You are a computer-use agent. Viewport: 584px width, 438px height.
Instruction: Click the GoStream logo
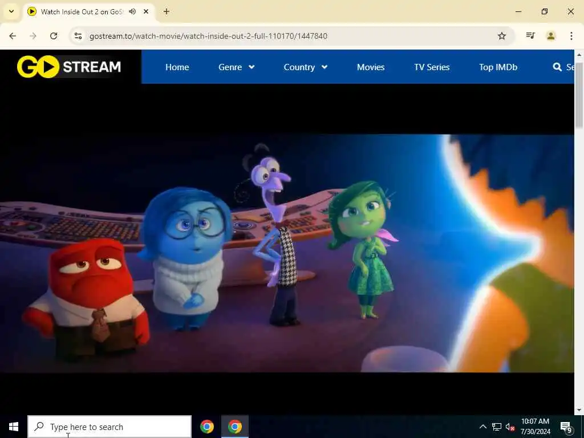[69, 67]
